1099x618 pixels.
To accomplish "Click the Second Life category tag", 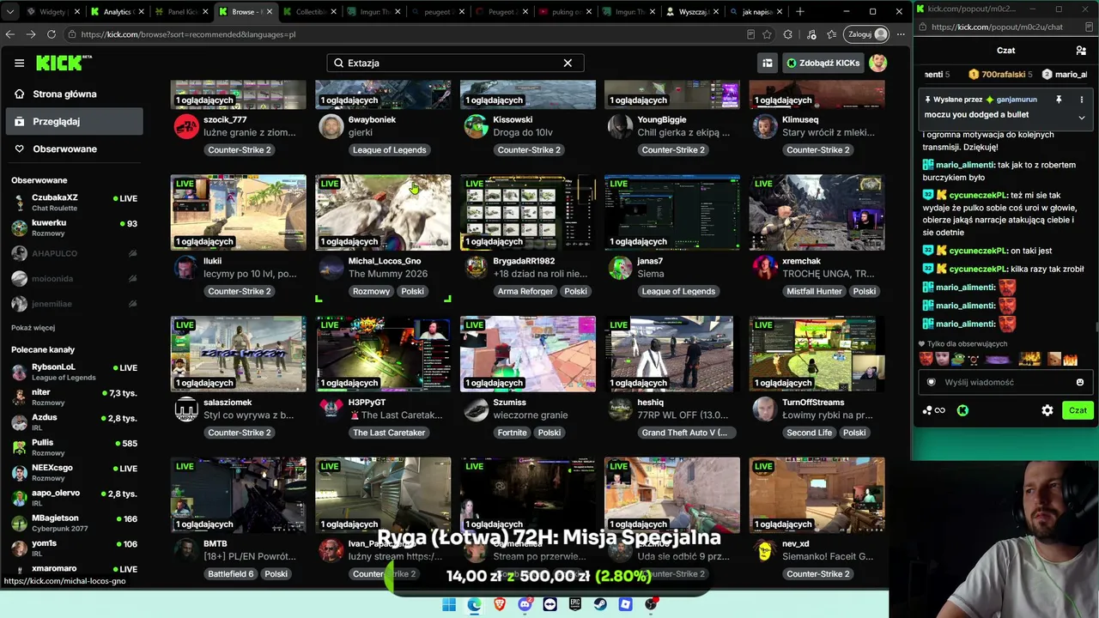I will coord(809,433).
